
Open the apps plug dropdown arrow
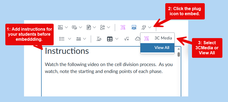(x=150, y=27)
